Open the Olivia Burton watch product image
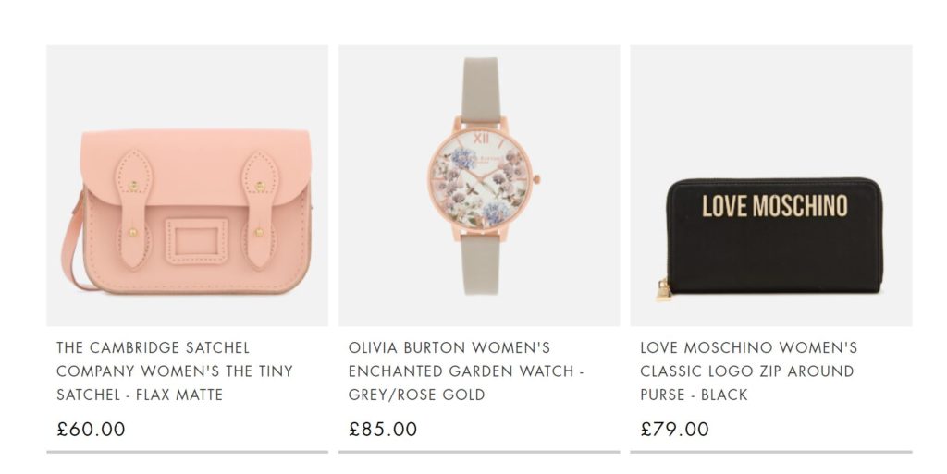The width and height of the screenshot is (947, 474). tap(479, 186)
